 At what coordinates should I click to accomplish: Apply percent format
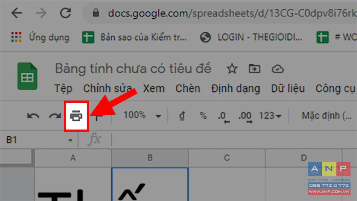click(x=203, y=116)
